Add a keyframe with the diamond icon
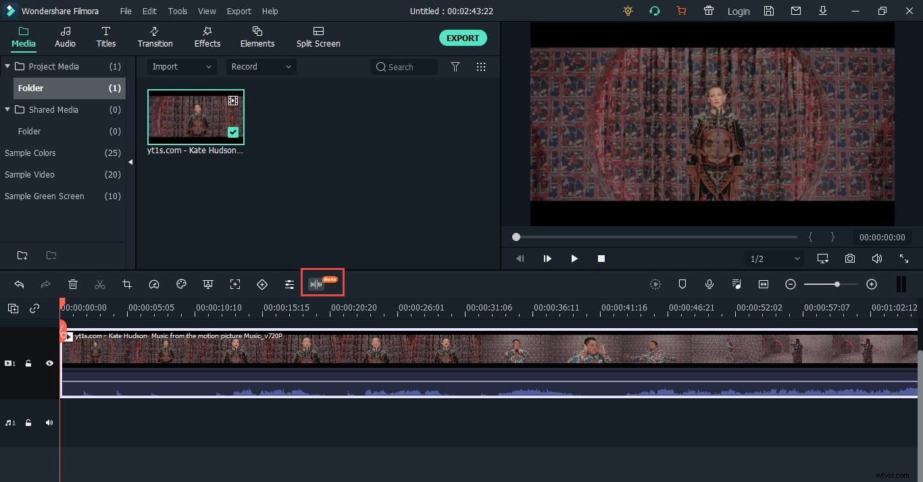Image resolution: width=923 pixels, height=482 pixels. click(262, 284)
